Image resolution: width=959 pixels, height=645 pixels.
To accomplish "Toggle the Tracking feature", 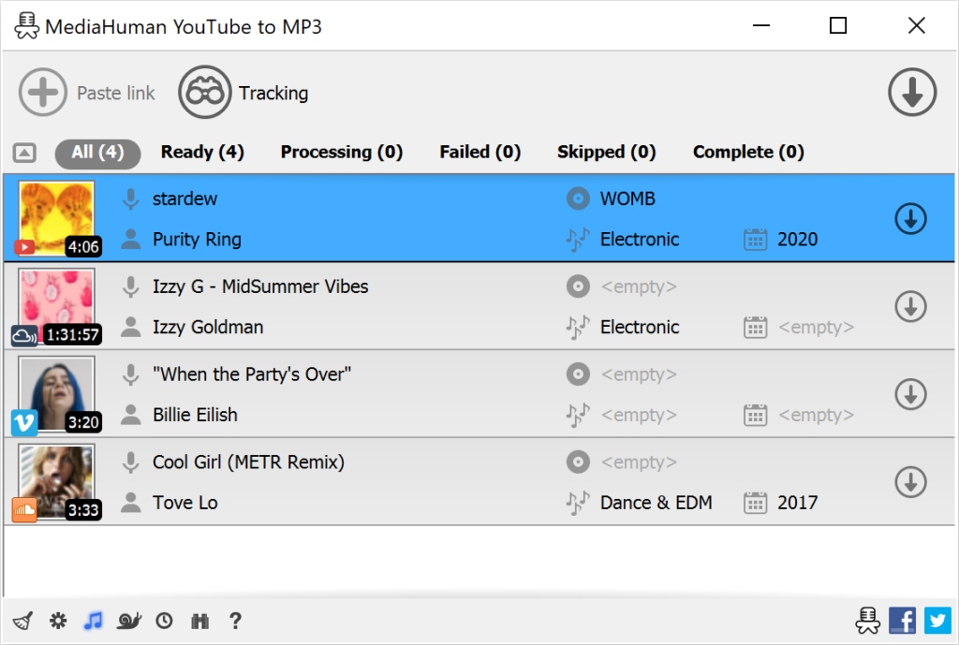I will click(243, 93).
